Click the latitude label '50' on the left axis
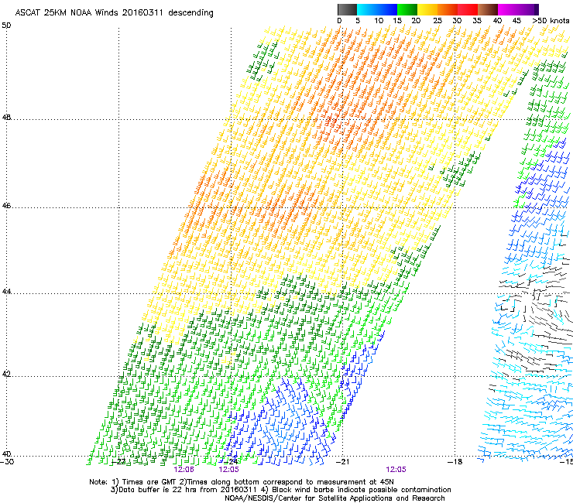The width and height of the screenshot is (573, 503). pos(6,26)
